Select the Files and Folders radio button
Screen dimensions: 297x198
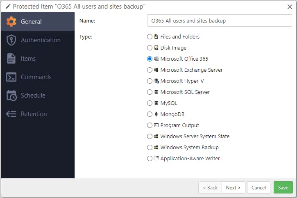click(150, 37)
